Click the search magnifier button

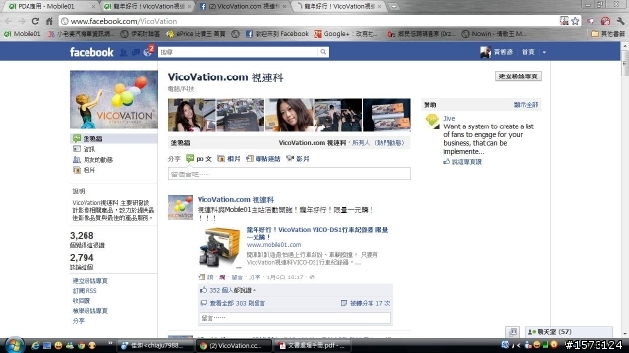coord(323,52)
